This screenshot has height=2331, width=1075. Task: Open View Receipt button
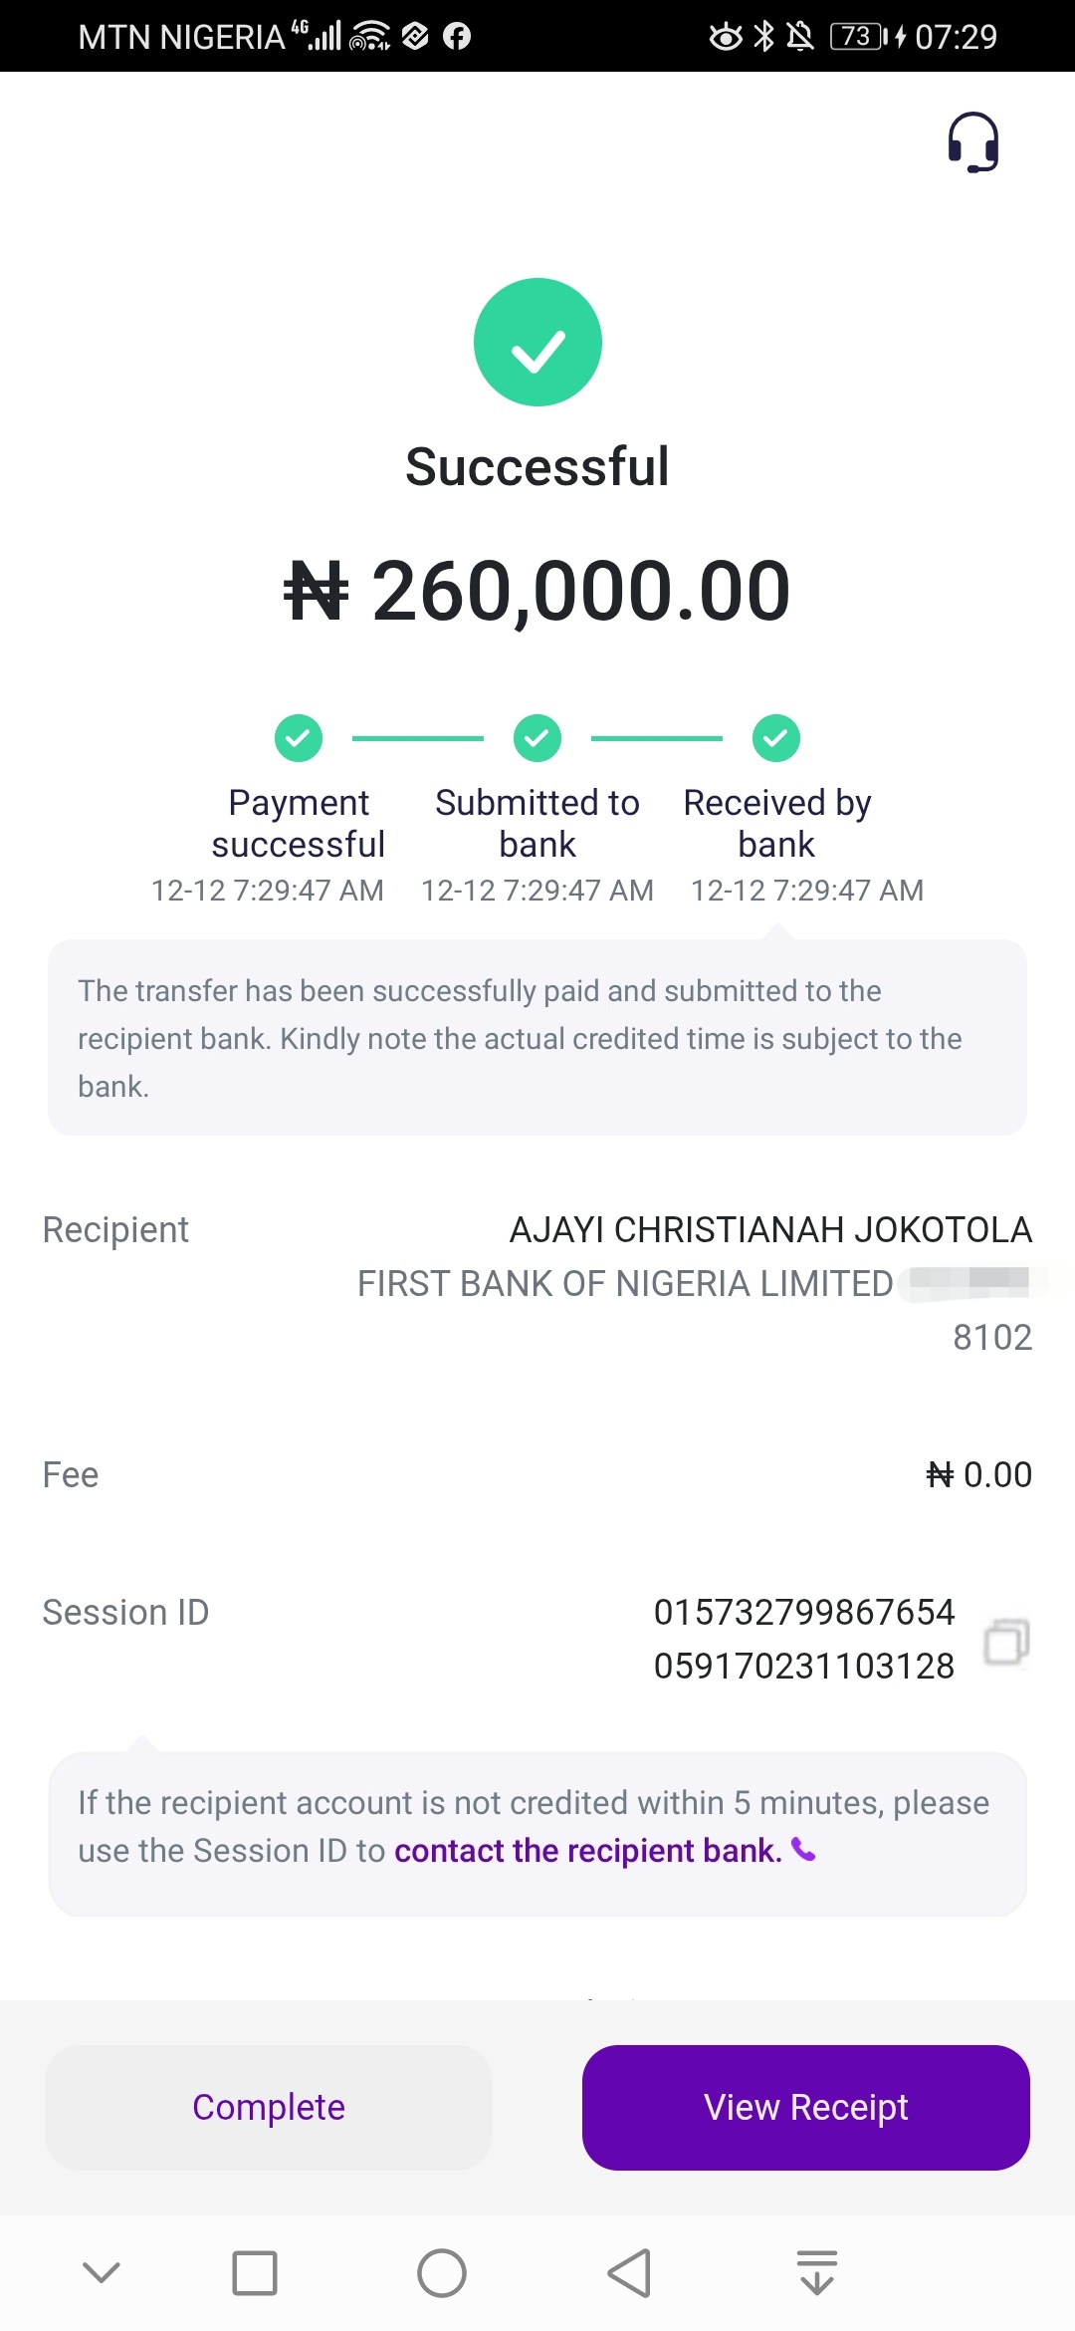tap(805, 2107)
